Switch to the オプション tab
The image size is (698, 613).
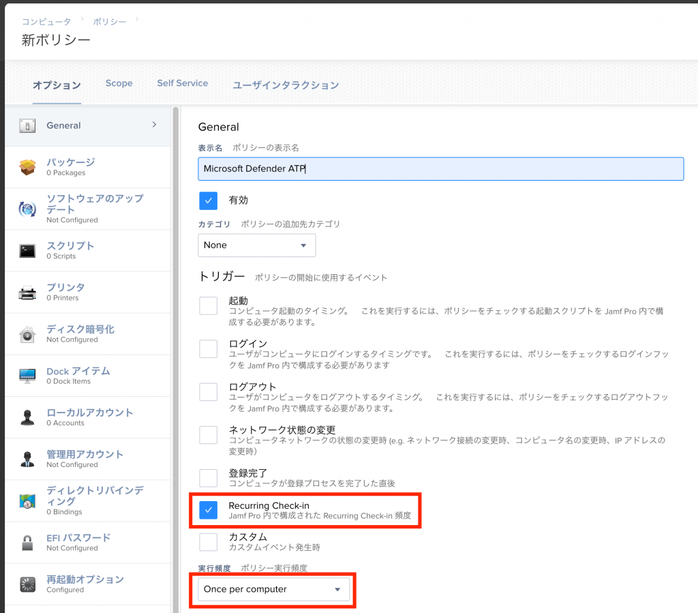(57, 85)
